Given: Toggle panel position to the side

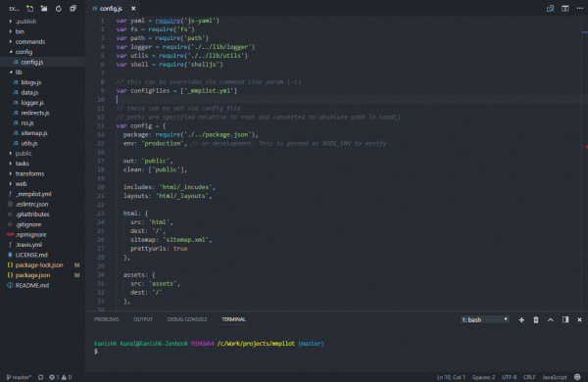Looking at the screenshot, I should 565,319.
